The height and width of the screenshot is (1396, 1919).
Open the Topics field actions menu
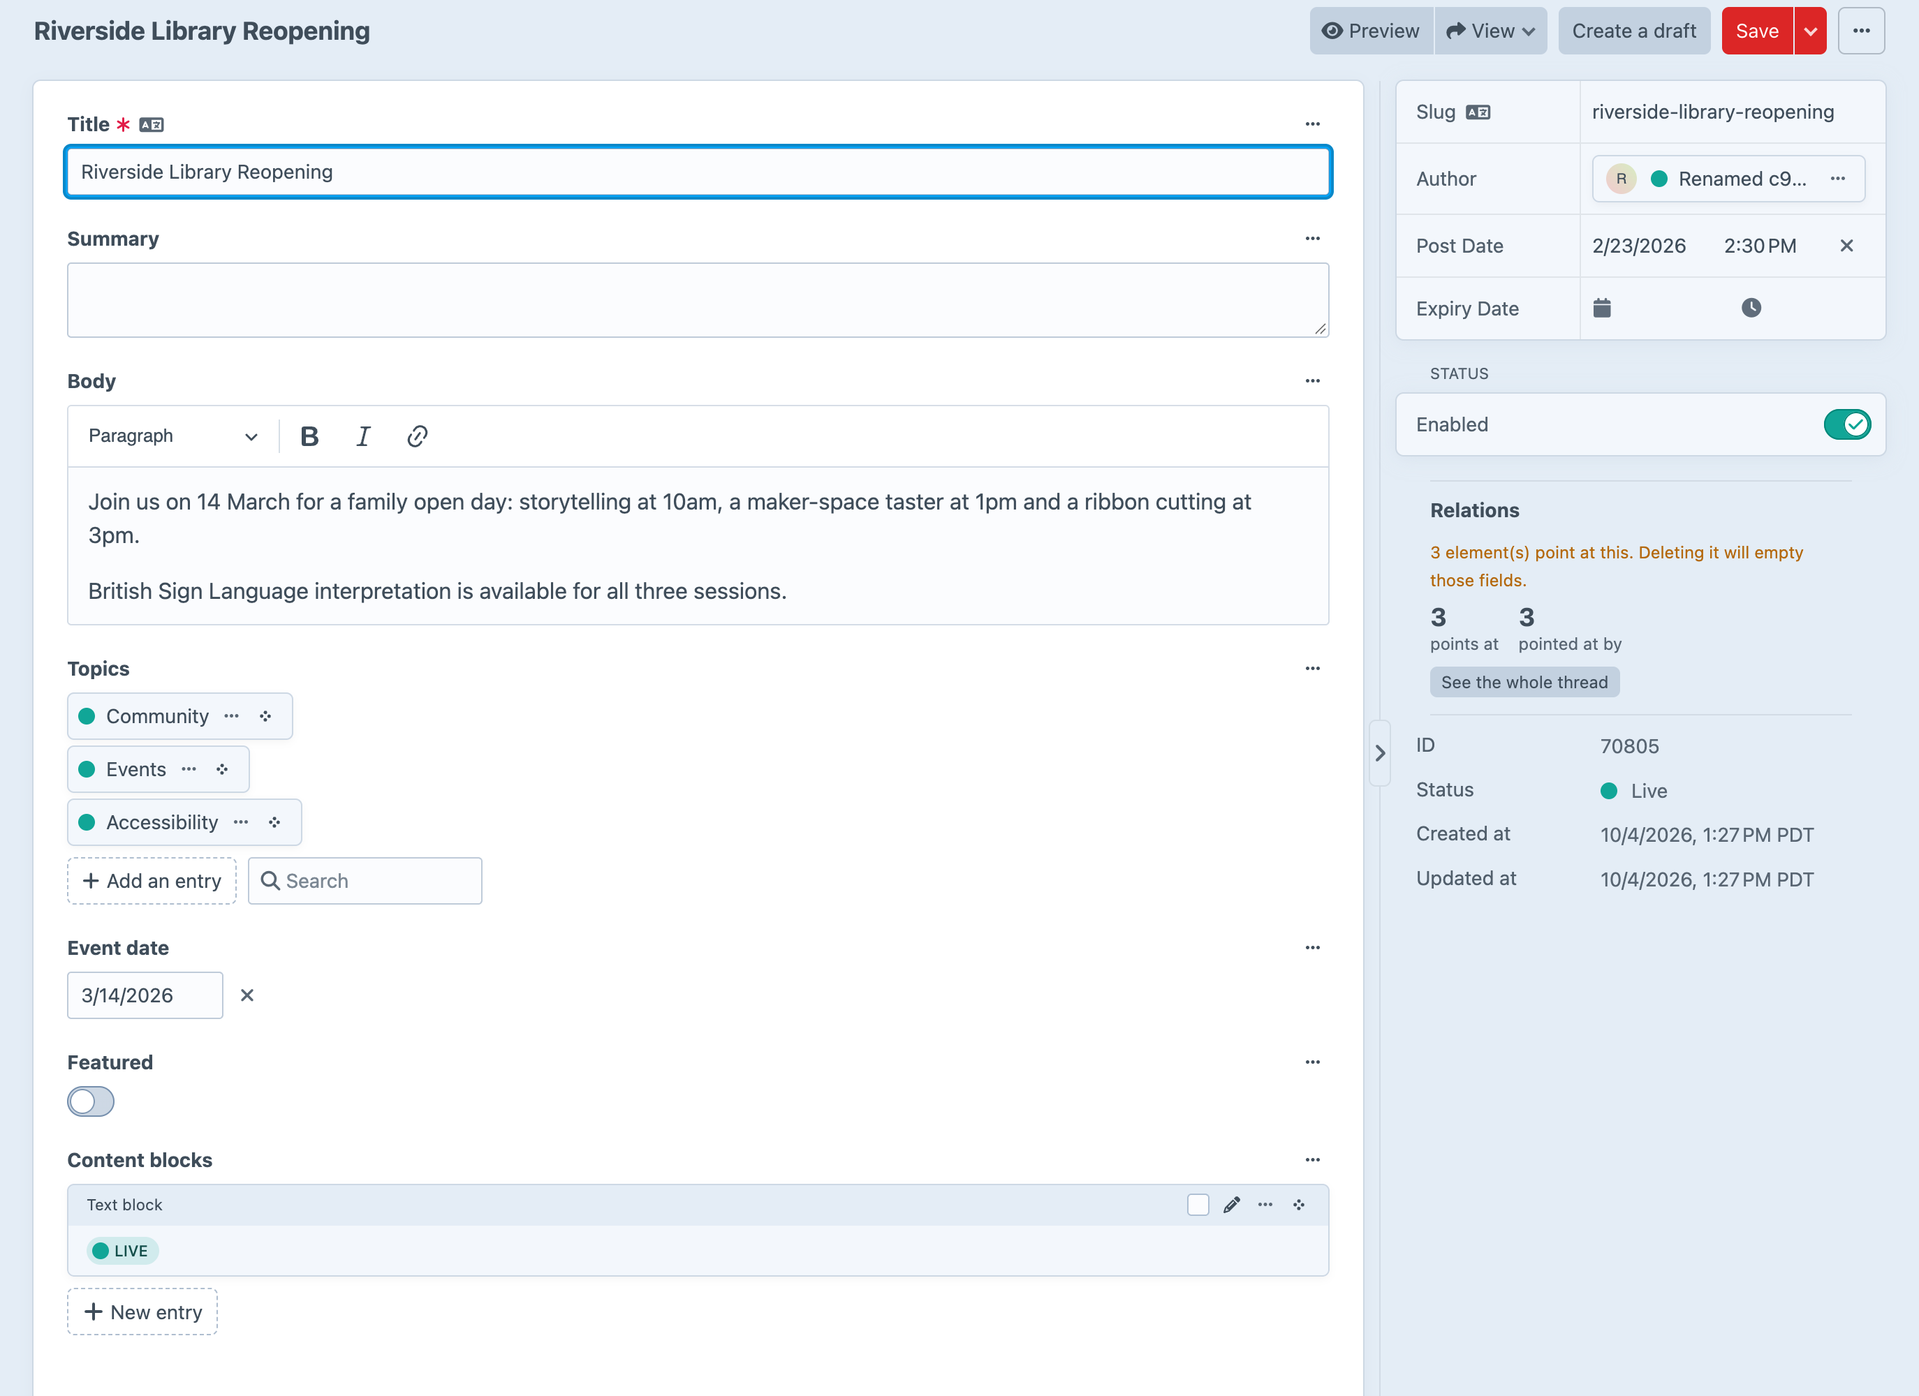(1312, 669)
